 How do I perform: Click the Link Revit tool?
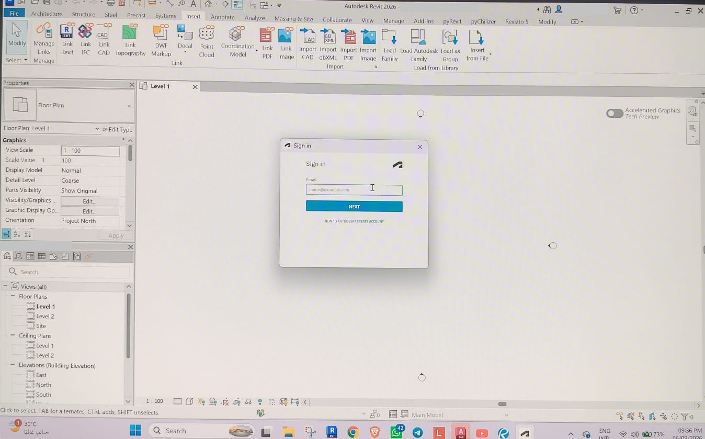point(67,39)
